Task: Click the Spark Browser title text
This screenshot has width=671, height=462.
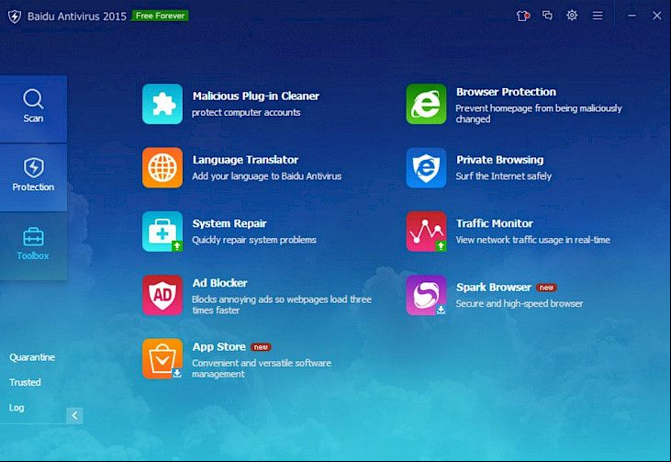Action: point(494,287)
